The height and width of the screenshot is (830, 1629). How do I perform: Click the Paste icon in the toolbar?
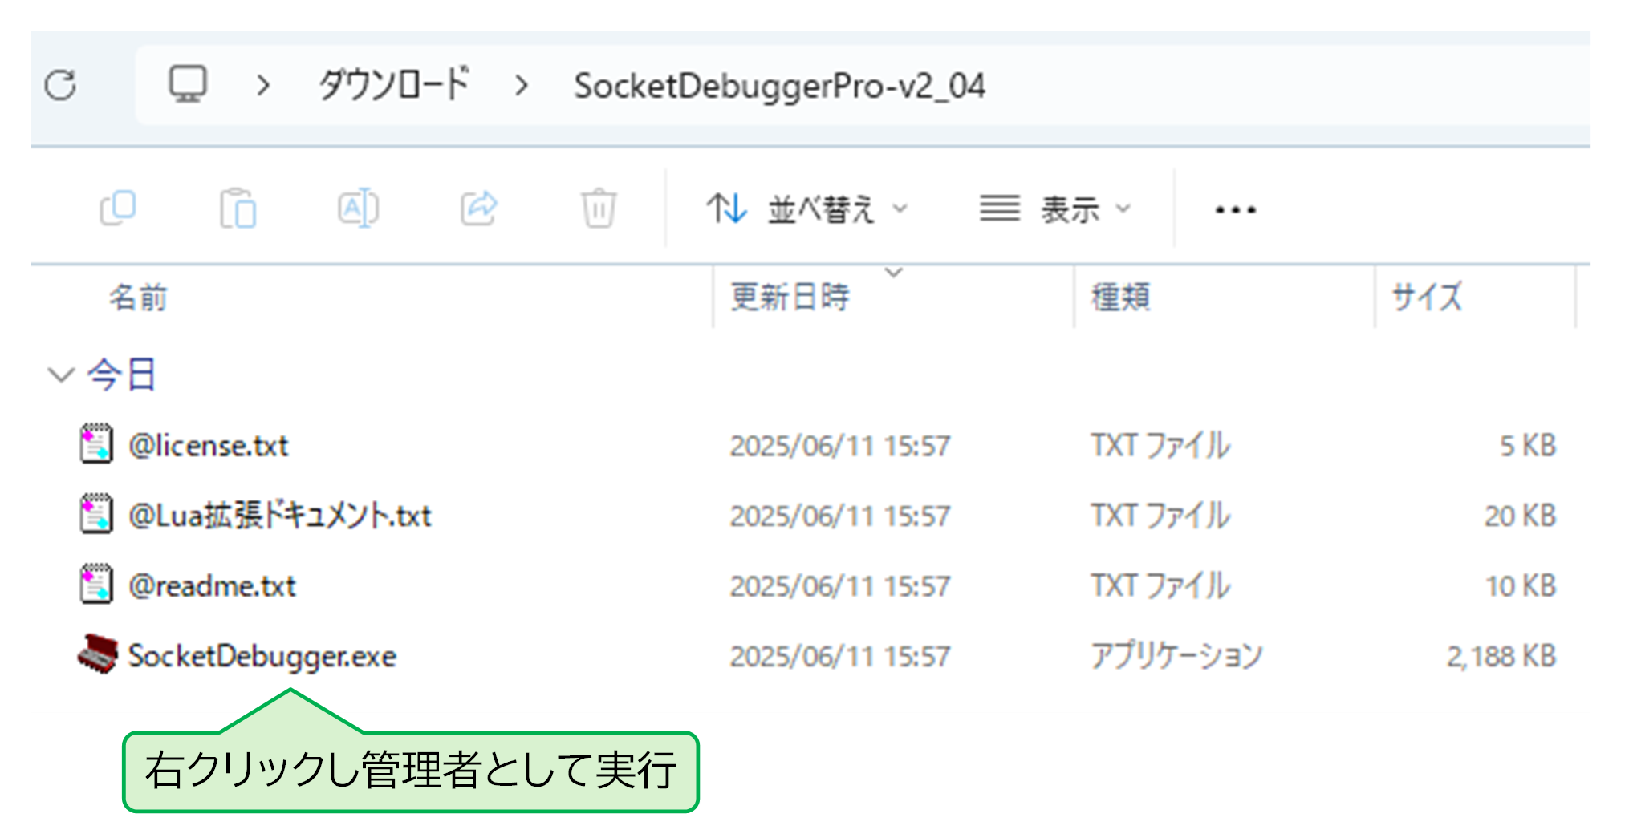(x=238, y=208)
